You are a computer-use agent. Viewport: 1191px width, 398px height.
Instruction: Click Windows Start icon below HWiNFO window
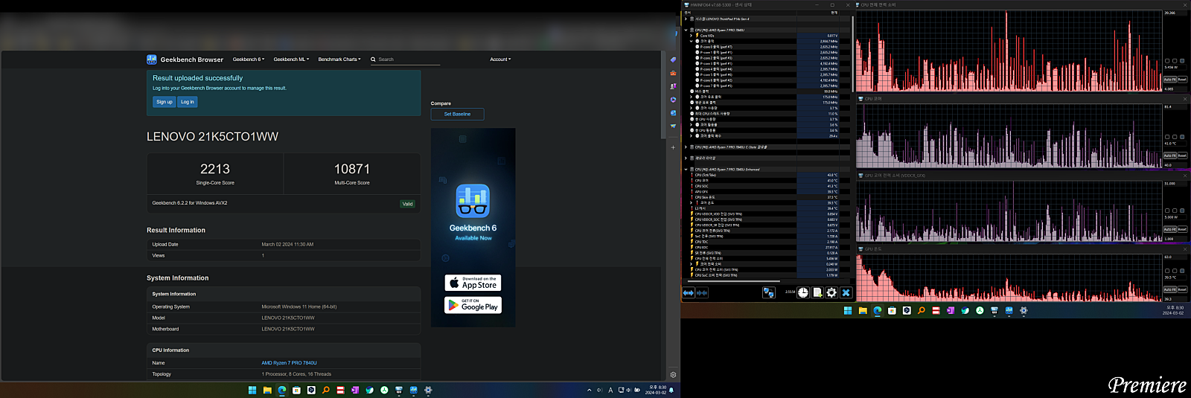point(848,311)
